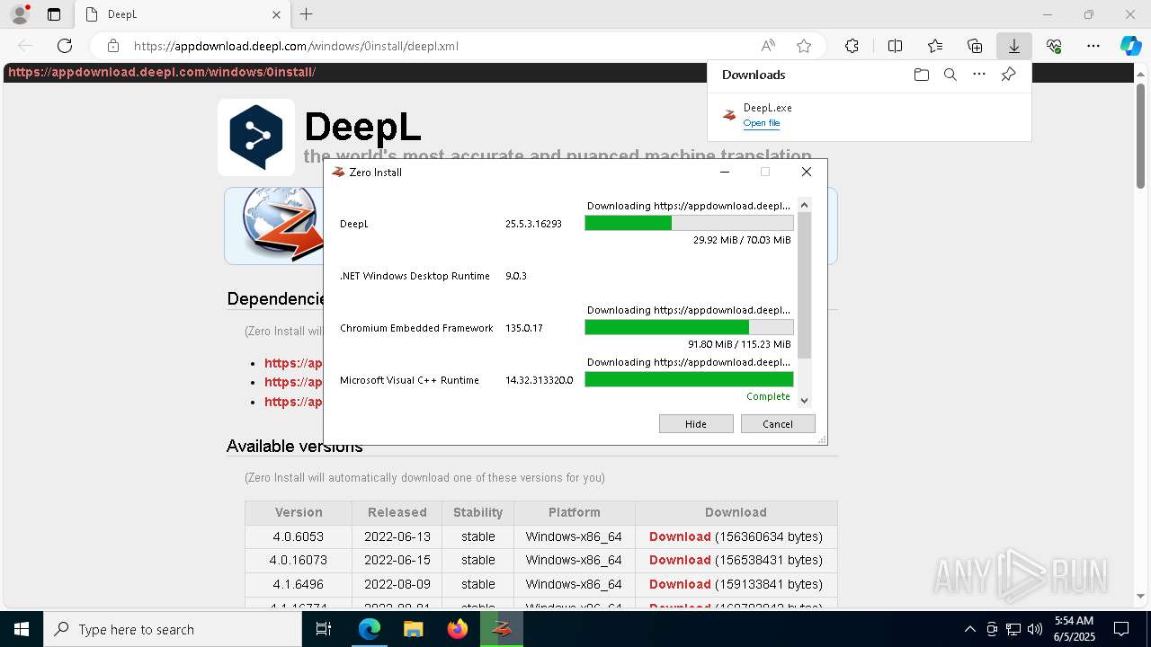Add page to favorites star icon

coord(804,46)
